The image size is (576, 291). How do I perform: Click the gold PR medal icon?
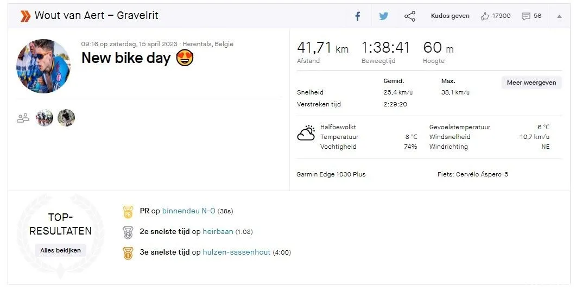tap(128, 212)
